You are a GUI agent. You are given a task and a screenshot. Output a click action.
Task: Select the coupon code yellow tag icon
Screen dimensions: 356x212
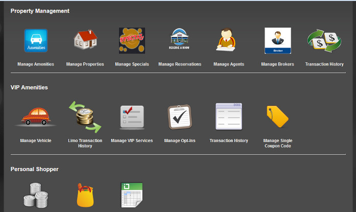(277, 117)
